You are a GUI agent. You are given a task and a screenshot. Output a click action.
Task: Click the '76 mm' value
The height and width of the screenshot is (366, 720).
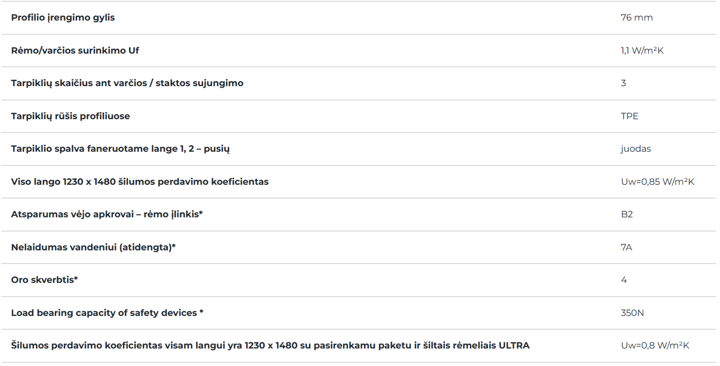636,18
